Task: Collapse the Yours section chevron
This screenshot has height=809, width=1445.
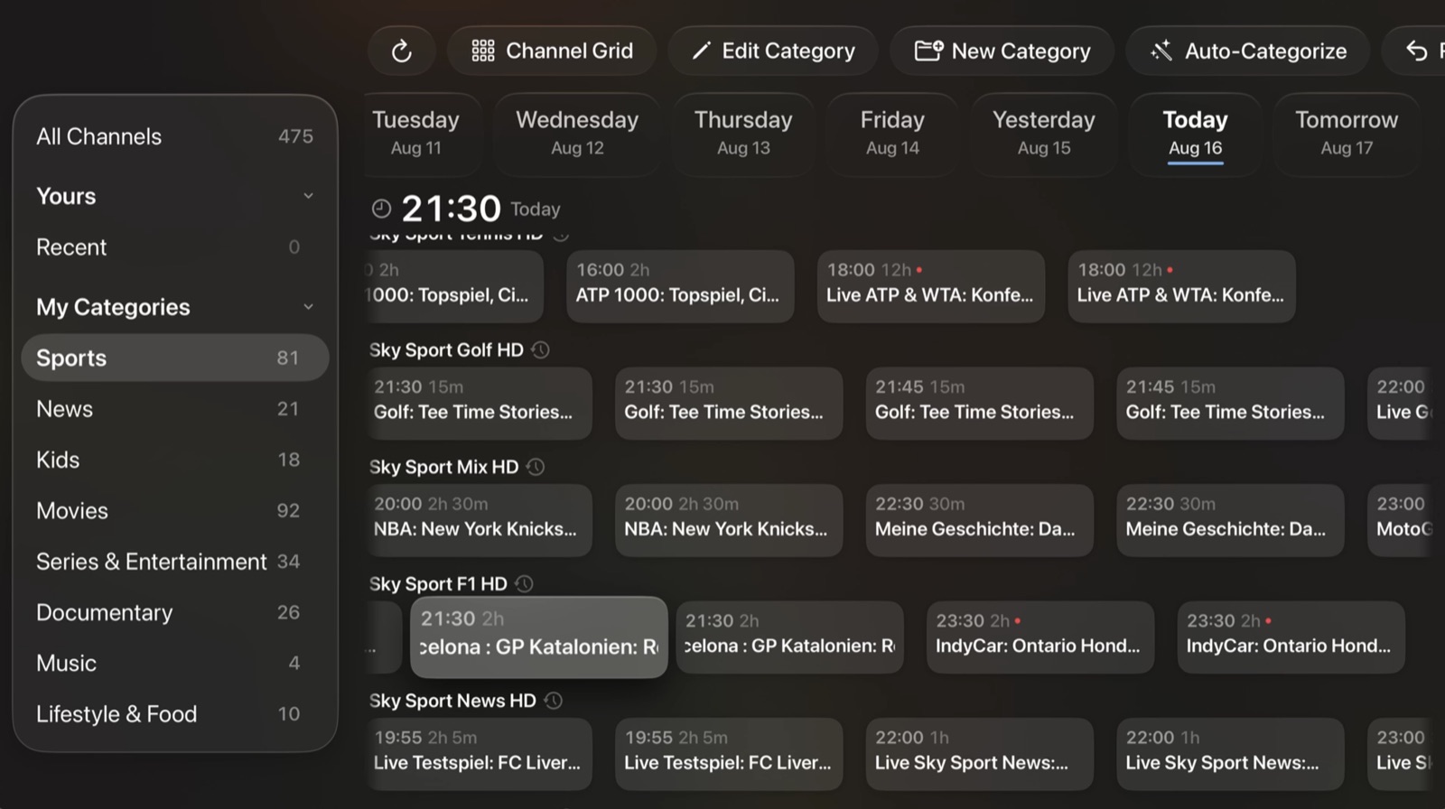Action: tap(308, 196)
